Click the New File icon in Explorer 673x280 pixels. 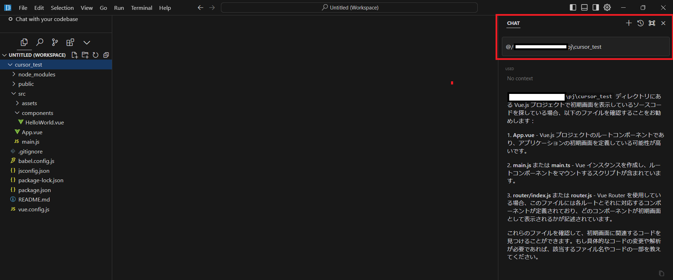pos(74,55)
